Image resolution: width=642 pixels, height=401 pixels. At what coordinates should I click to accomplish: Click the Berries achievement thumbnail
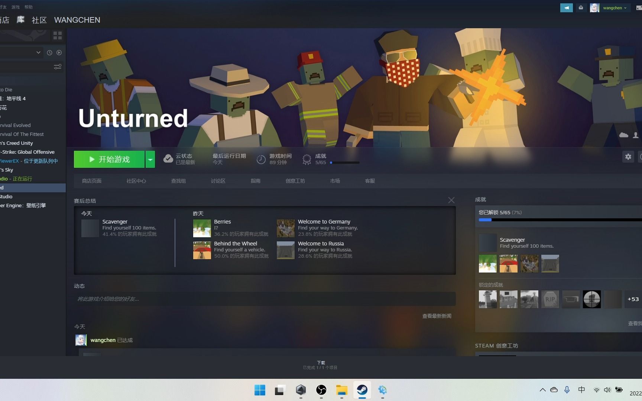[x=202, y=228]
